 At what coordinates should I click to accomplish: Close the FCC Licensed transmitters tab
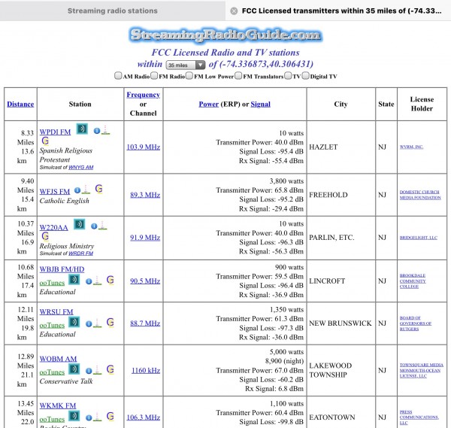[x=234, y=11]
